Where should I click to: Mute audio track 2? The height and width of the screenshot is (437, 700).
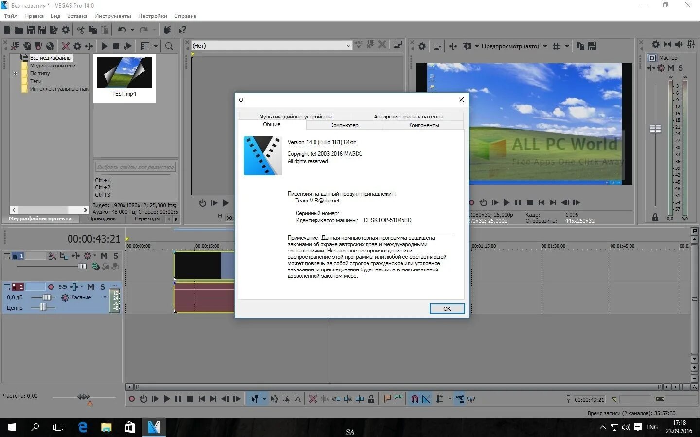91,287
